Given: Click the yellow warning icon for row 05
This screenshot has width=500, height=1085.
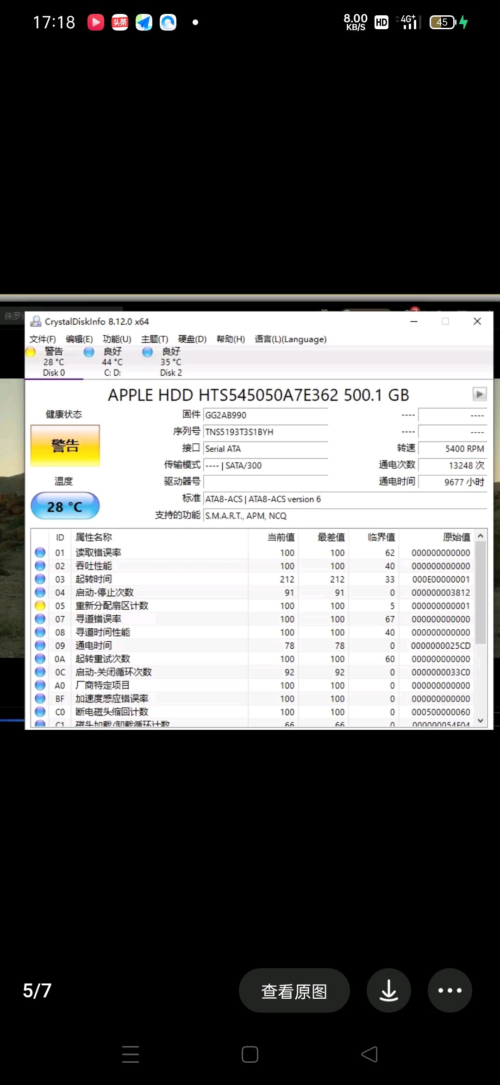Looking at the screenshot, I should click(40, 606).
